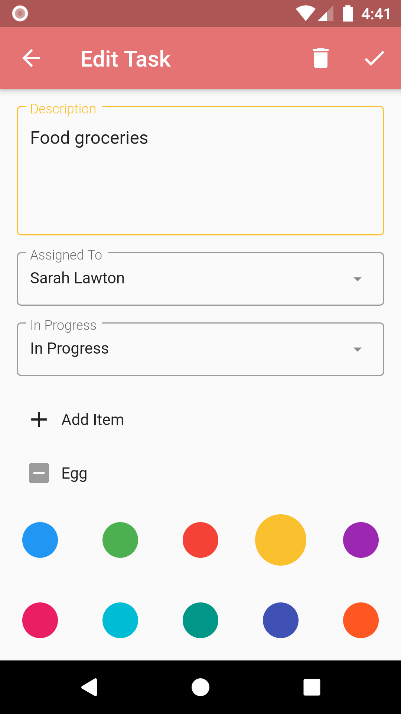Delete task using the trash icon
Image resolution: width=401 pixels, height=714 pixels.
click(321, 58)
